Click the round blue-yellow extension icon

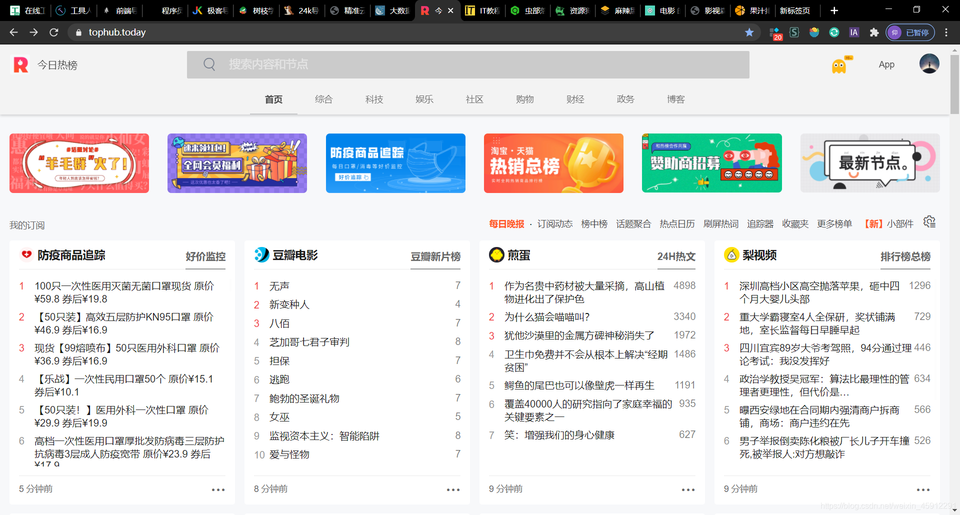pos(814,32)
